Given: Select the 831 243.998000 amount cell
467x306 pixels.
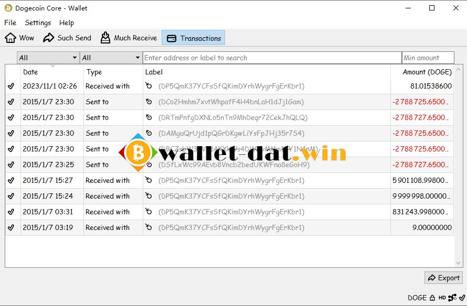Looking at the screenshot, I should 422,212.
